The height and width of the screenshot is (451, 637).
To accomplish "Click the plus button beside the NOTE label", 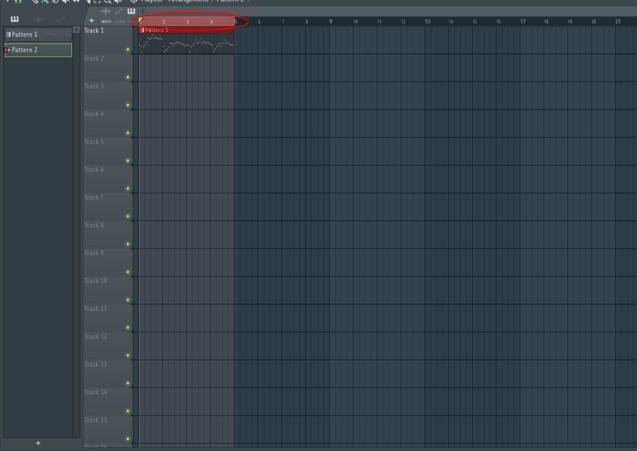I will 91,21.
